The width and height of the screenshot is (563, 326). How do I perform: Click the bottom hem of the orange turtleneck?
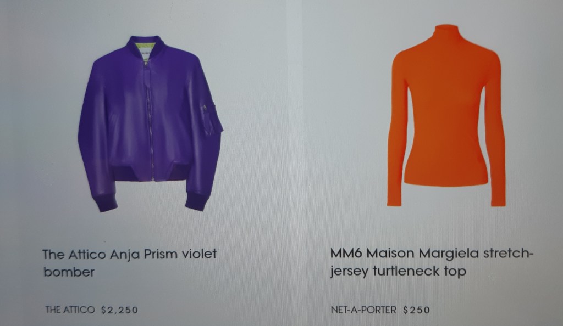click(446, 182)
